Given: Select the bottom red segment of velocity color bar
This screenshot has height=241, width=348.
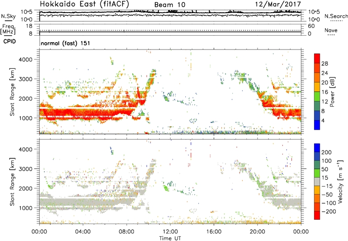Looking at the screenshot, I should 317,215.
